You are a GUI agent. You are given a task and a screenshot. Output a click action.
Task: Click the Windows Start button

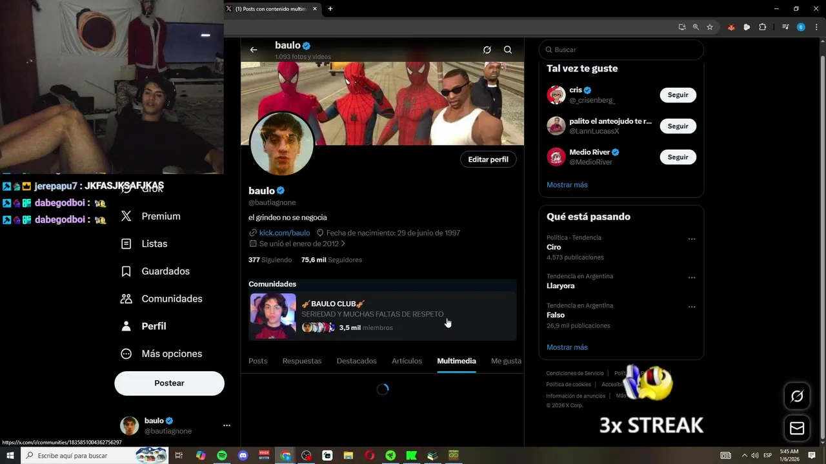click(x=10, y=456)
